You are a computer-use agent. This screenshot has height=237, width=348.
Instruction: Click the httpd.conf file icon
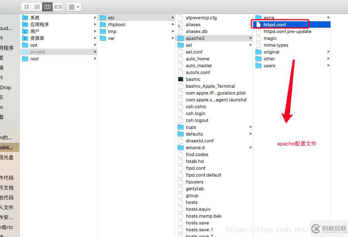tap(258, 24)
